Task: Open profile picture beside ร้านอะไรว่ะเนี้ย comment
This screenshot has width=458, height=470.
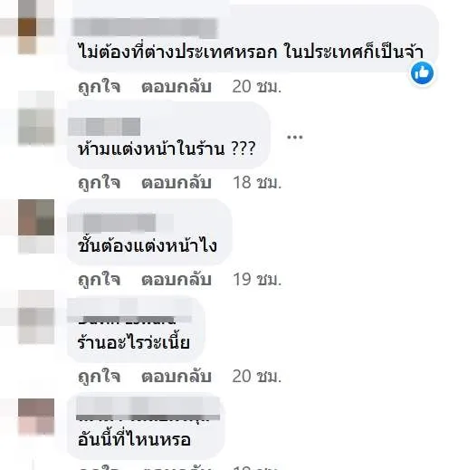Action: (x=36, y=317)
